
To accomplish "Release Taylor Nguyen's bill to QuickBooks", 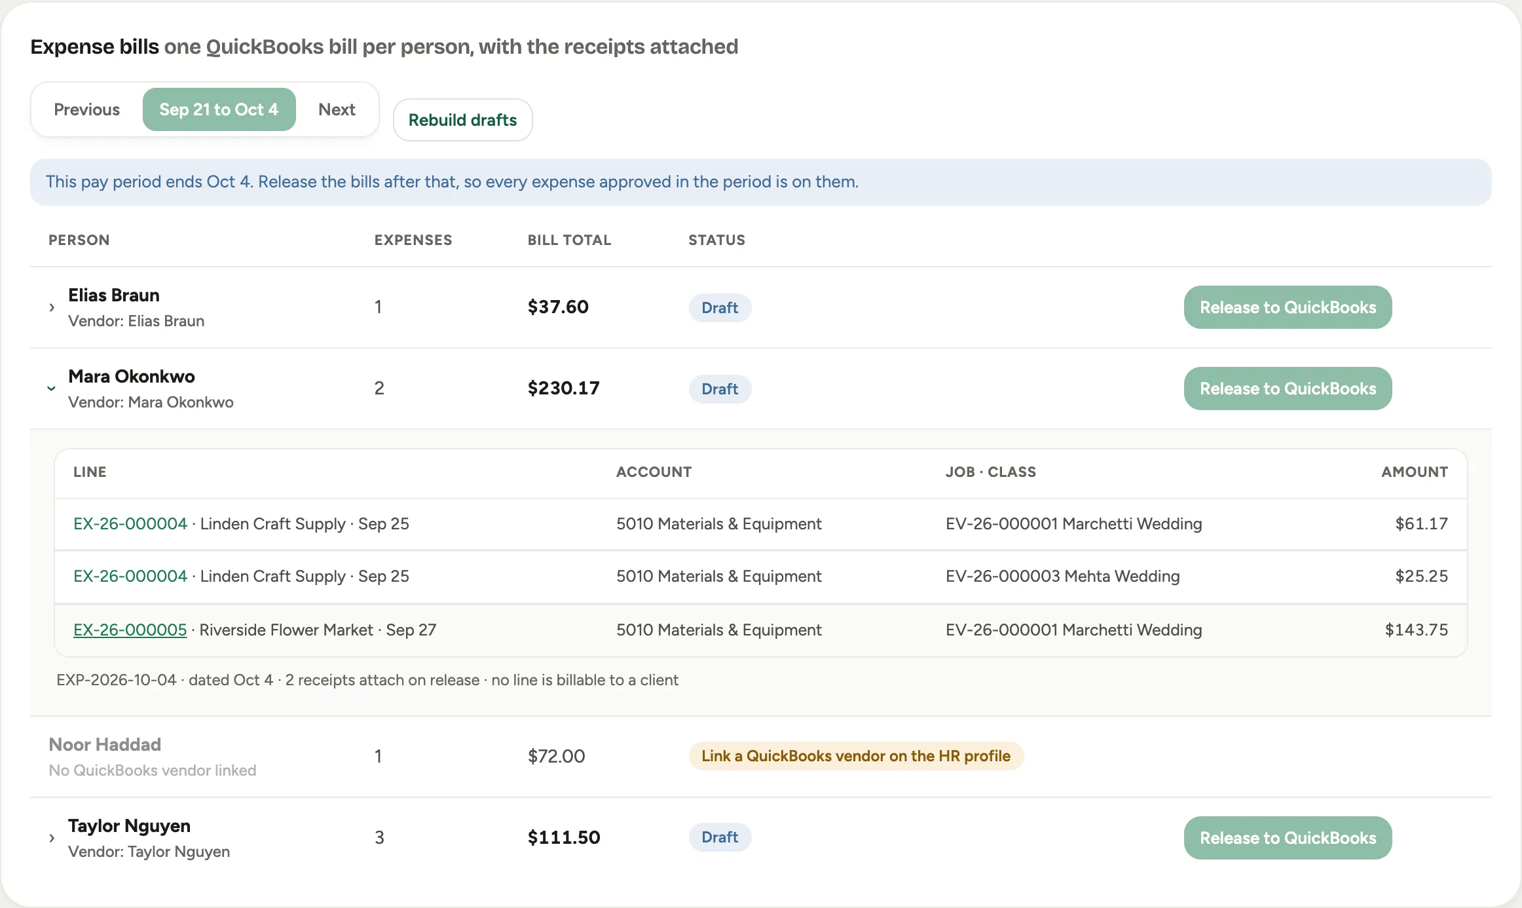I will [x=1288, y=838].
